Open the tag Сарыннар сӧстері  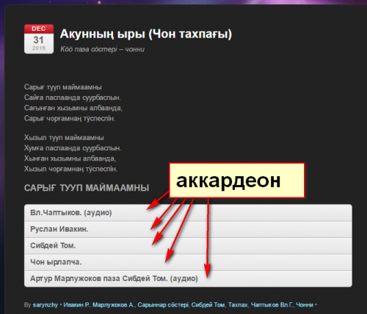tap(163, 305)
